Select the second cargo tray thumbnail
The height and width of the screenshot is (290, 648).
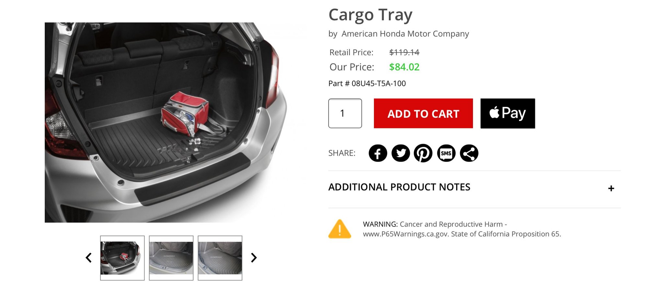tap(171, 258)
